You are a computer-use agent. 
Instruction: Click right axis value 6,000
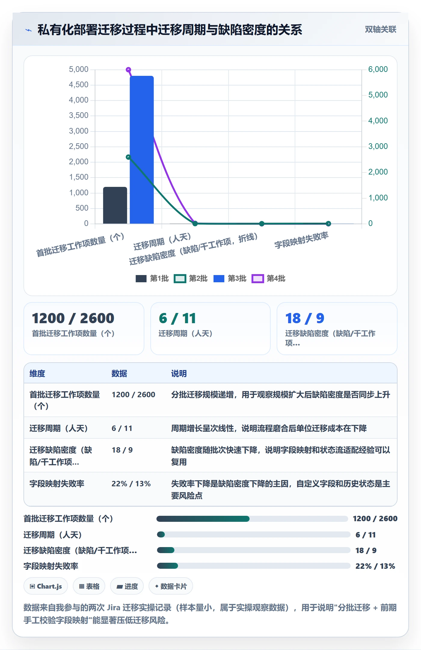[378, 69]
